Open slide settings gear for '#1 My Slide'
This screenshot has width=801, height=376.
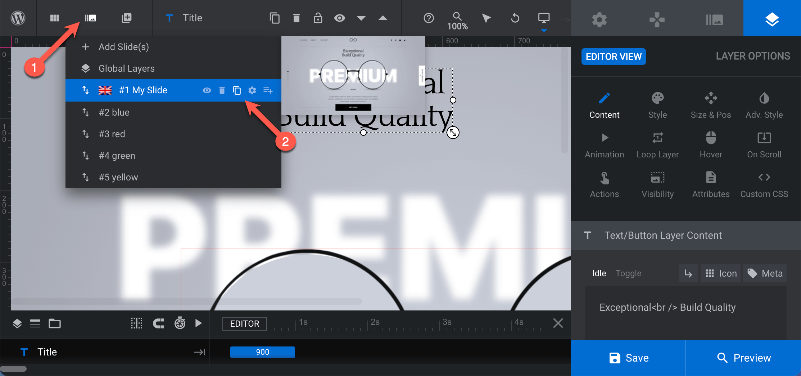point(252,90)
